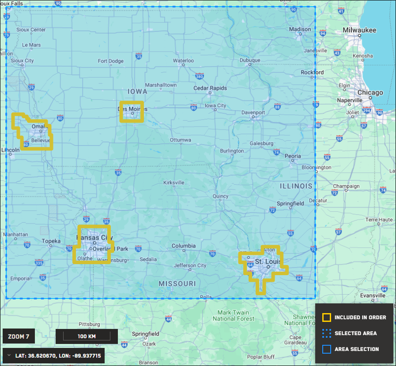Screen dimensions: 396x366
Task: Click the I-80 shield beside Iowa City
Action: (x=193, y=108)
